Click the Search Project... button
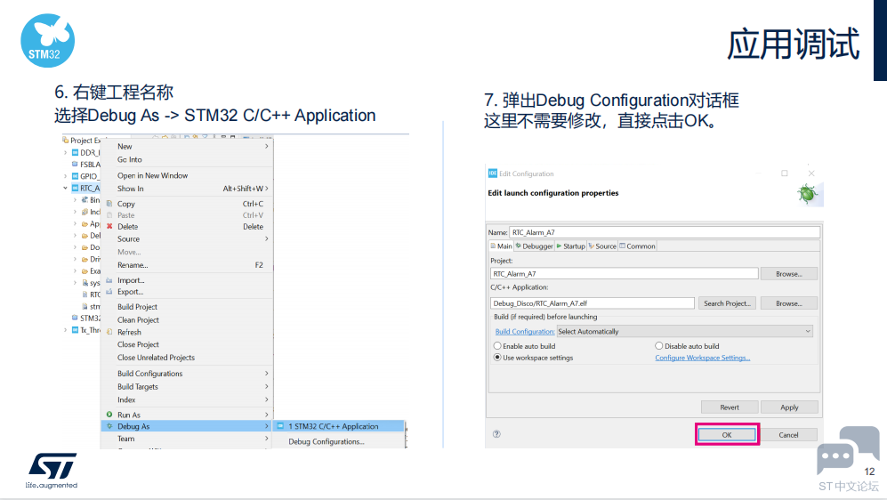This screenshot has height=500, width=887. (x=727, y=303)
